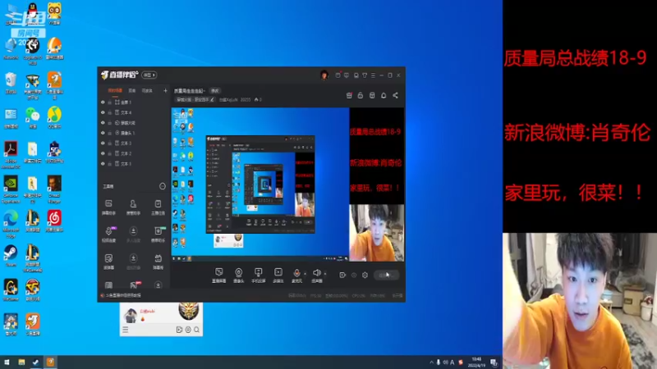This screenshot has height=369, width=657.
Task: Open the volume icon in system tray
Action: pos(445,362)
